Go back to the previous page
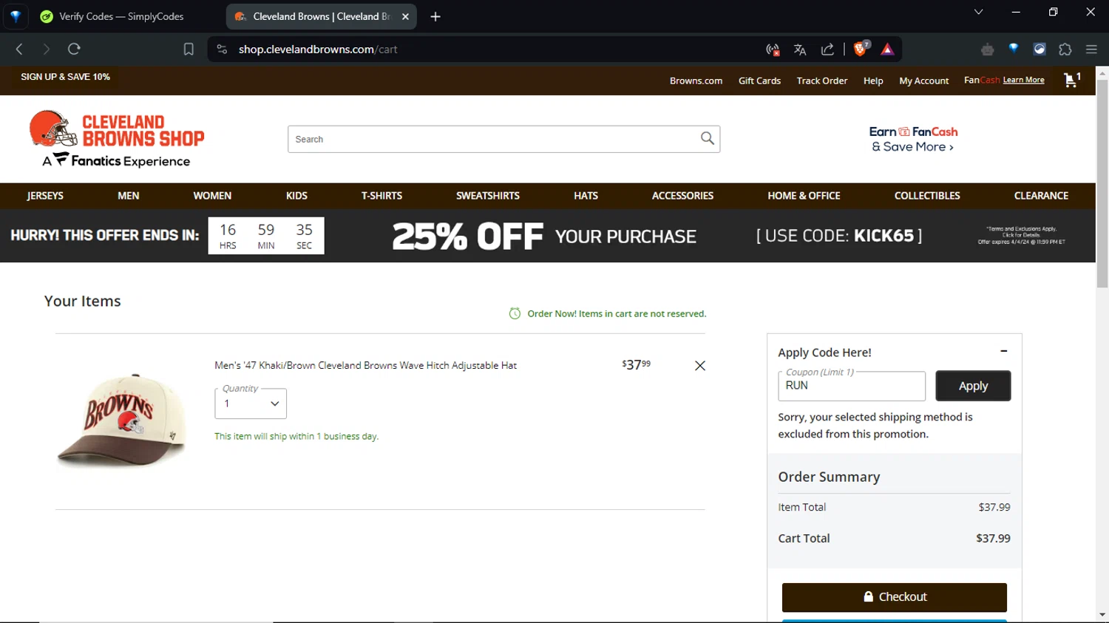This screenshot has height=623, width=1109. 19,50
